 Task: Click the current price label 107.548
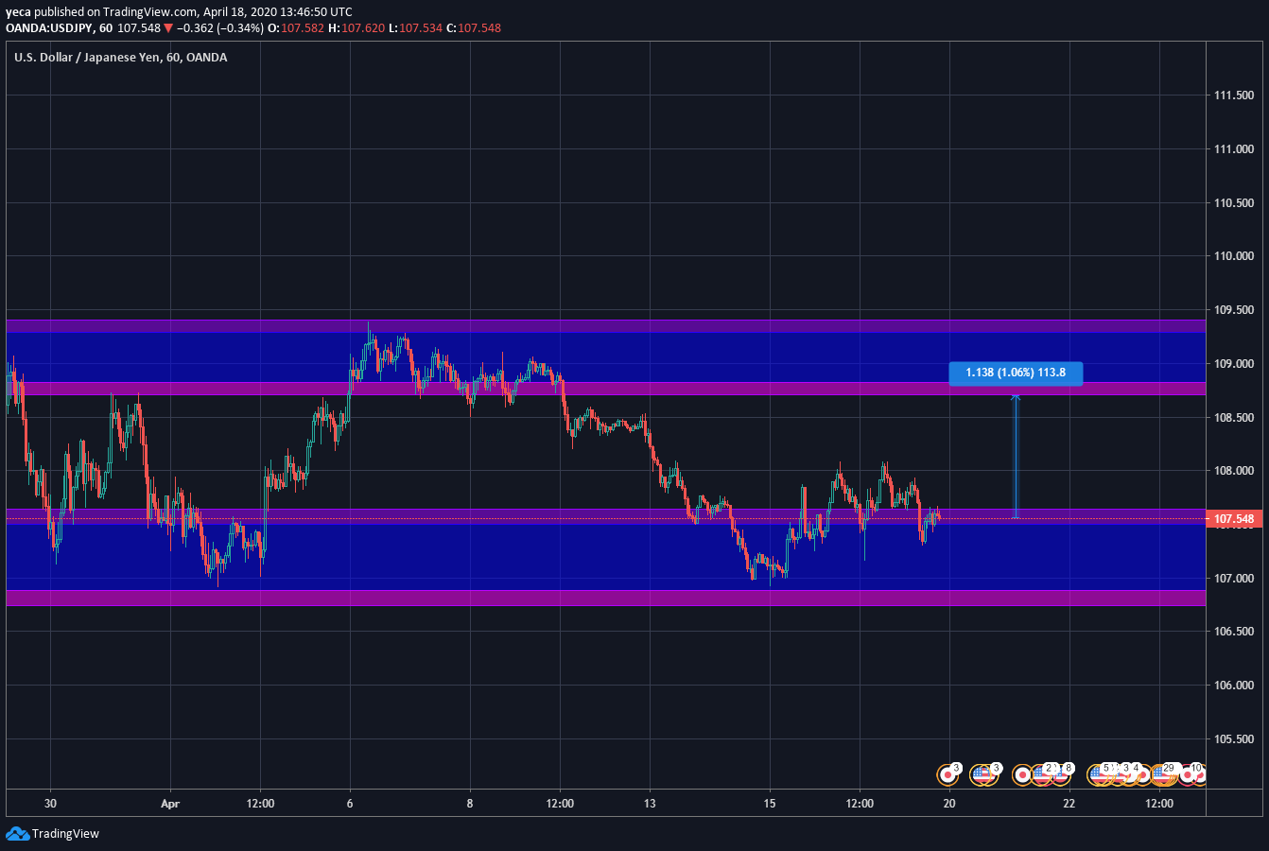[1234, 519]
